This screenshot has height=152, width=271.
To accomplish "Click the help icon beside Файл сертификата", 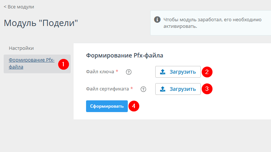I will (143, 89).
